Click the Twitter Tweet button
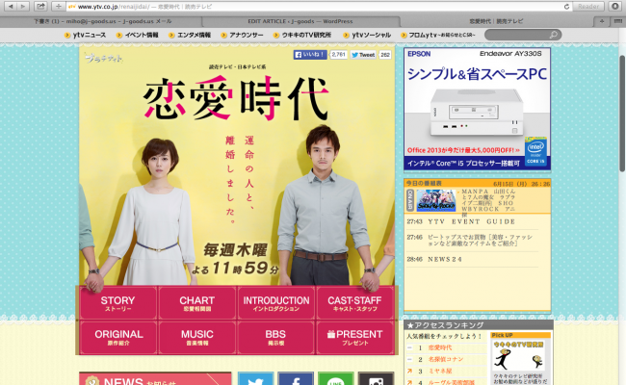The image size is (626, 385). (363, 55)
